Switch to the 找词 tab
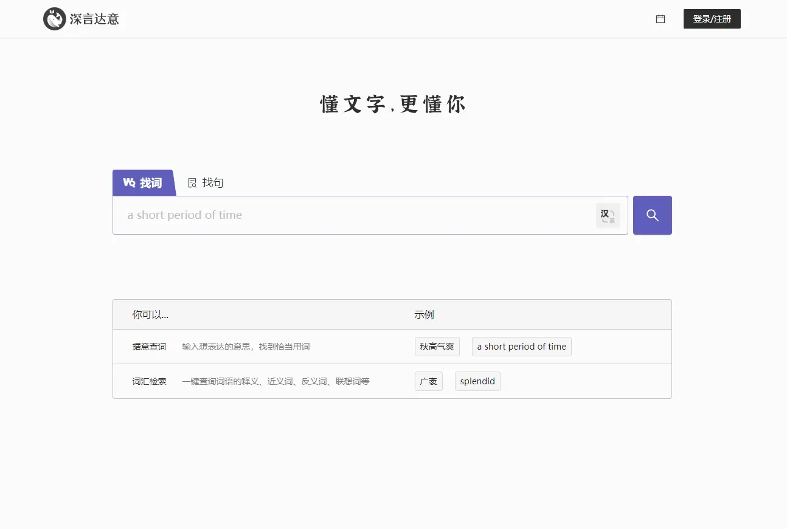The height and width of the screenshot is (529, 787). tap(144, 183)
